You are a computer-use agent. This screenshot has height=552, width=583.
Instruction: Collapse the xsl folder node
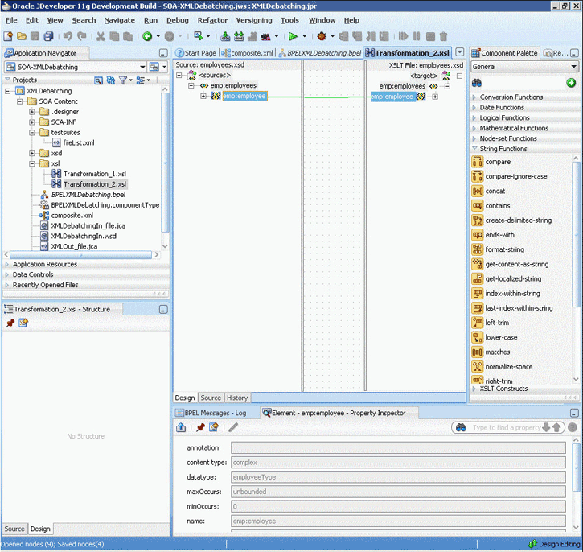(x=32, y=163)
